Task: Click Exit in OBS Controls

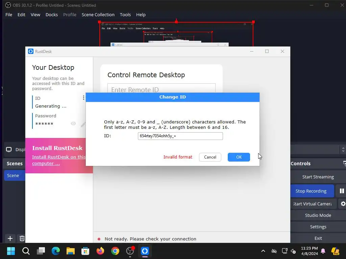Action: [x=318, y=238]
